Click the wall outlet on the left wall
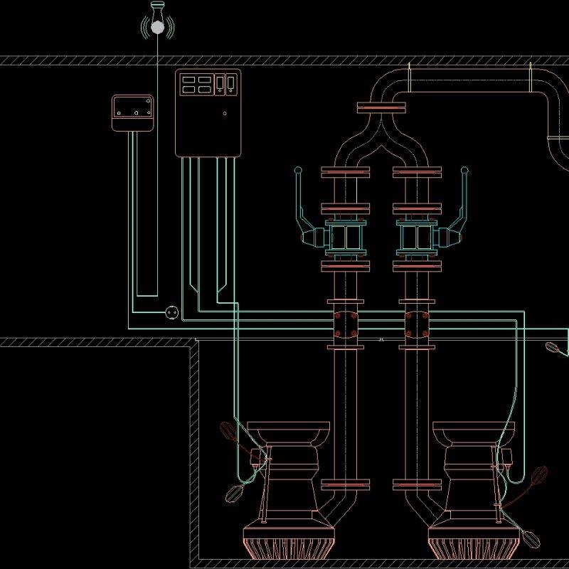 point(171,311)
